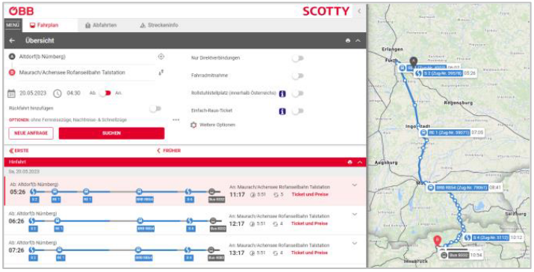
Task: Expand the 05:26 connection details
Action: 355,185
